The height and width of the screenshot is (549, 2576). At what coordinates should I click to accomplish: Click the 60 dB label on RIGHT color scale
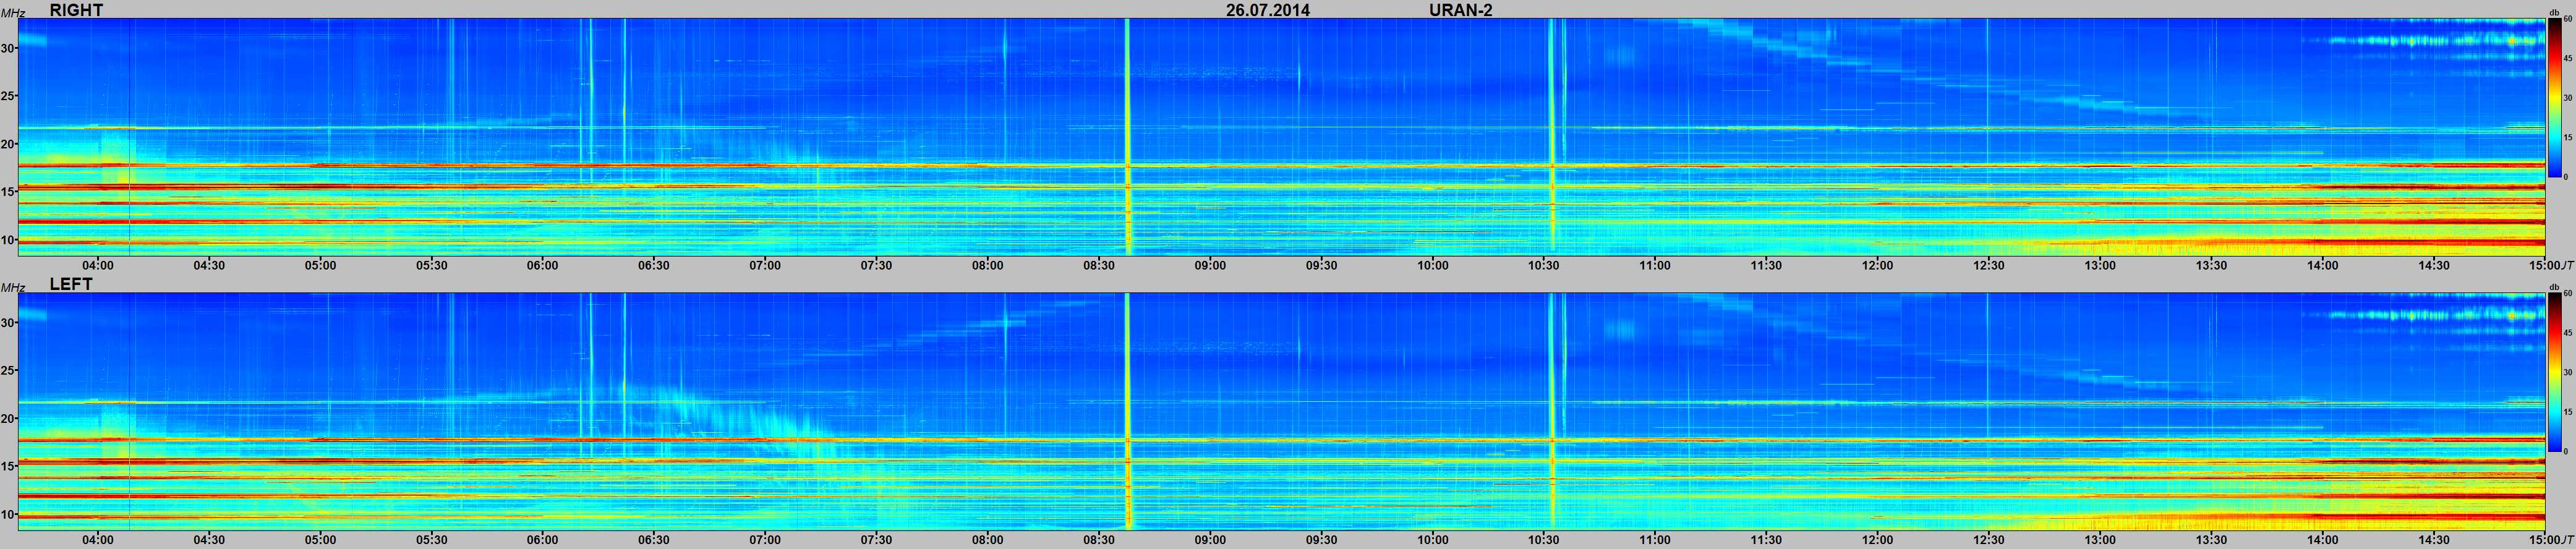(x=2567, y=20)
